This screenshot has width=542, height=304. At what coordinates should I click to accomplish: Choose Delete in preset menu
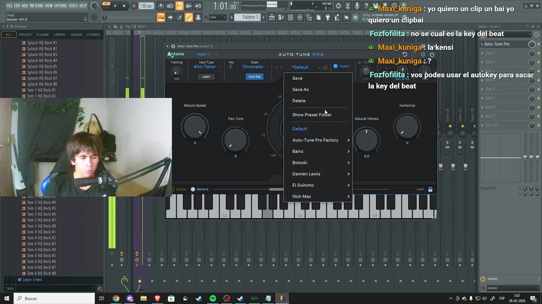(318, 100)
